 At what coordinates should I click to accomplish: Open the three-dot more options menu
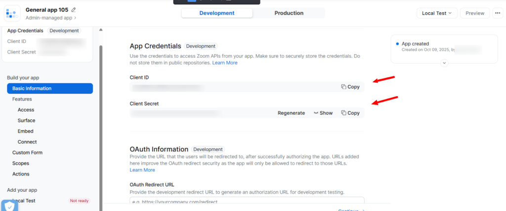(498, 13)
